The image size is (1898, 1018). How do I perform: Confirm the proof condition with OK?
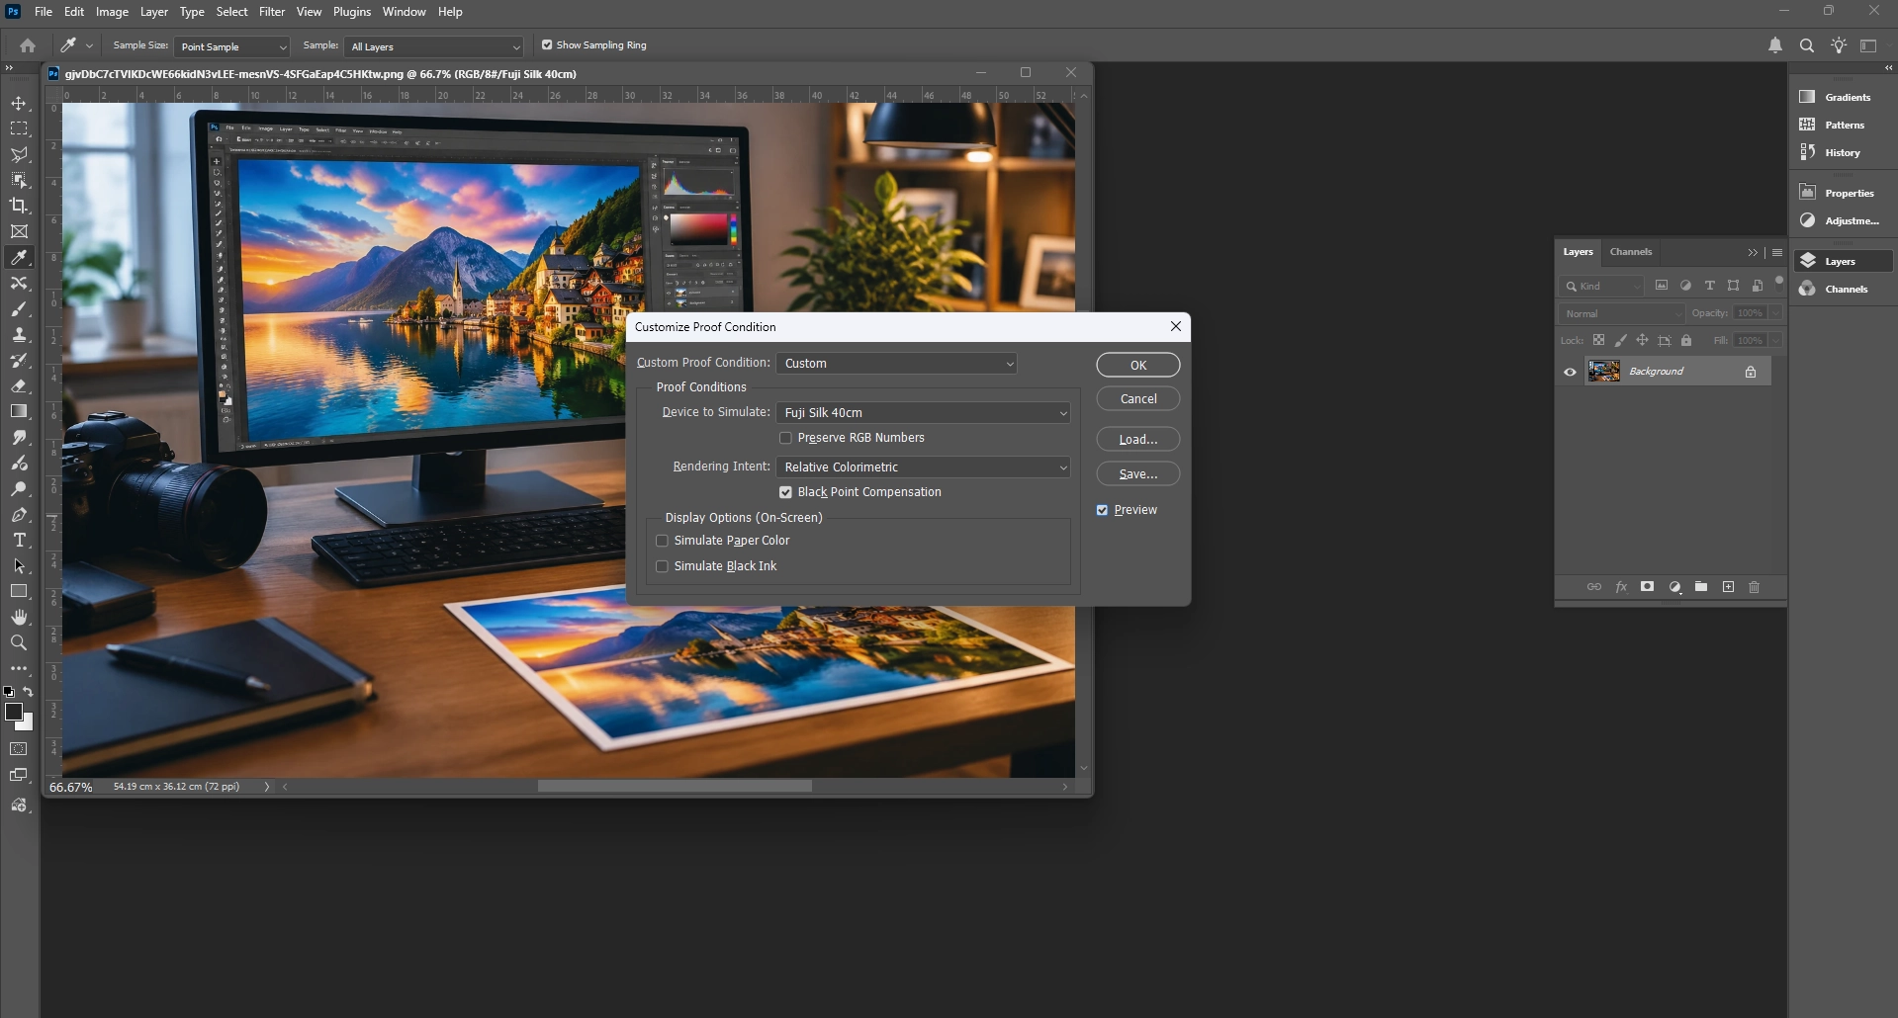pyautogui.click(x=1138, y=365)
